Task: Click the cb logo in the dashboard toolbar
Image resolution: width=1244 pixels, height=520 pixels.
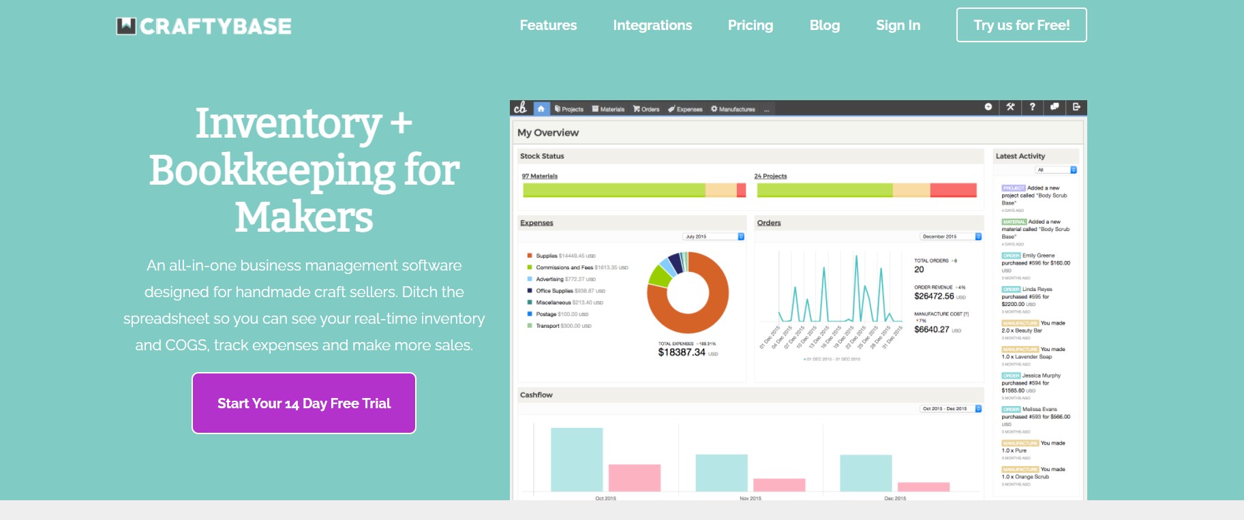Action: (520, 108)
